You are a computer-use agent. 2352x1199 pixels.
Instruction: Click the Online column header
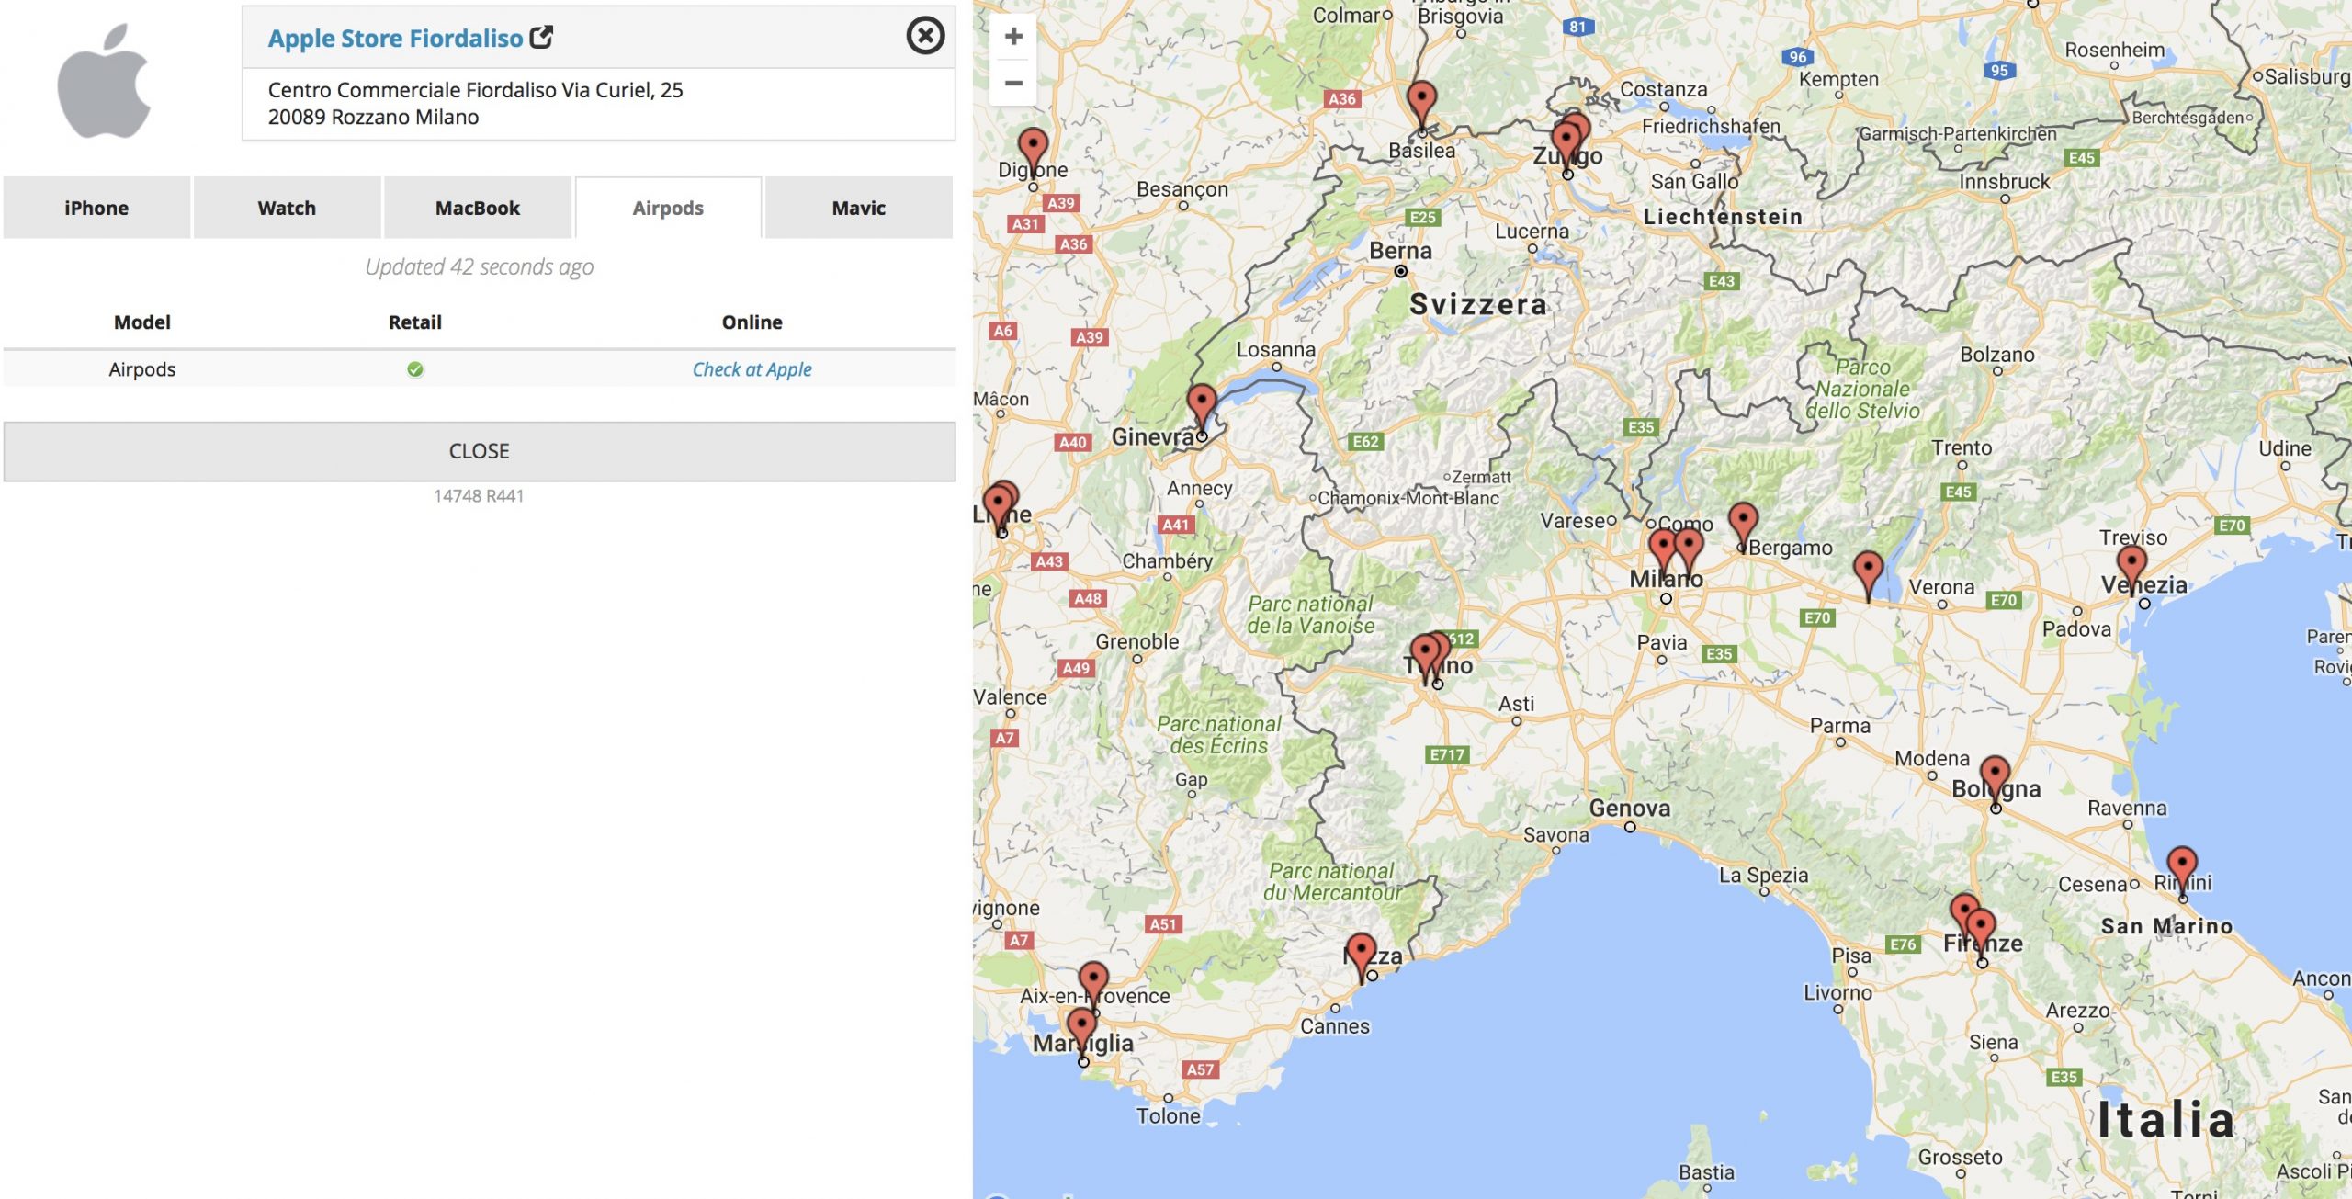[752, 322]
